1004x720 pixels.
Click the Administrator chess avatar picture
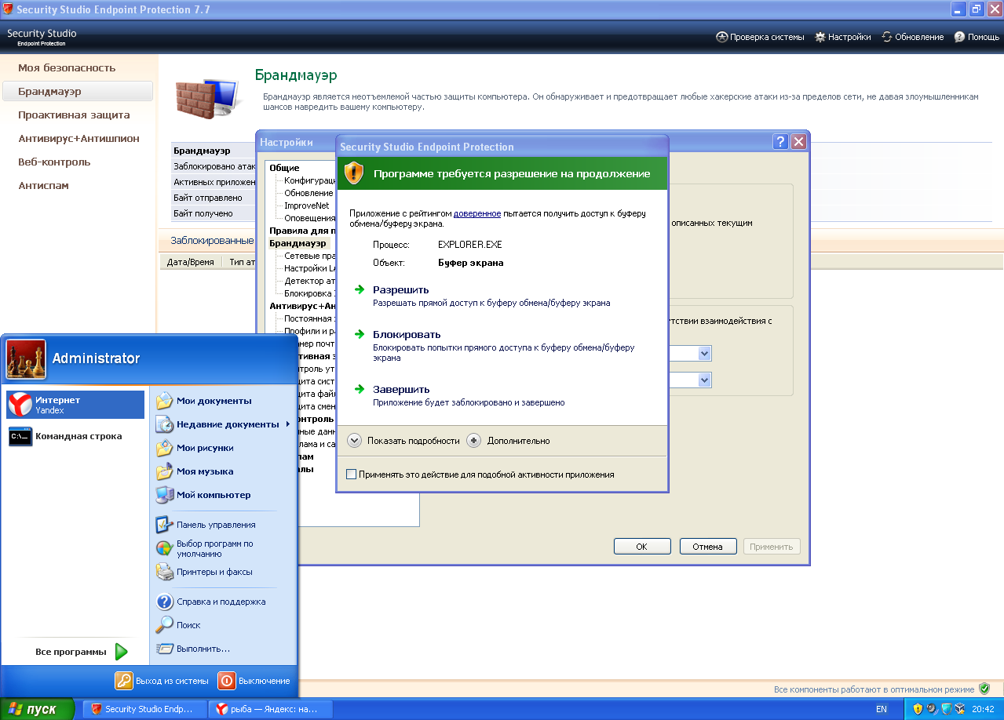(26, 359)
